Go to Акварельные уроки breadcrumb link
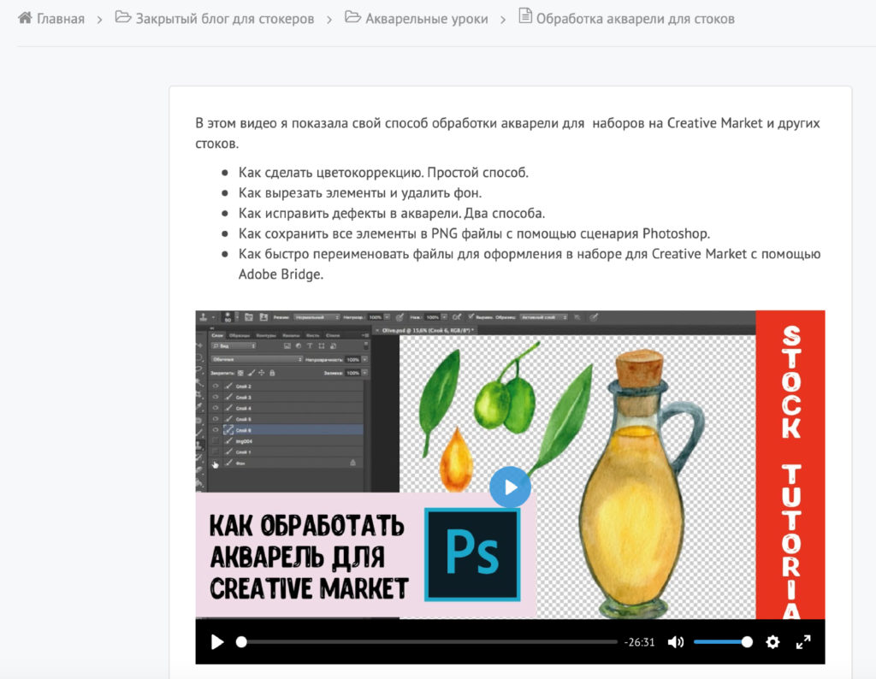 (x=427, y=19)
